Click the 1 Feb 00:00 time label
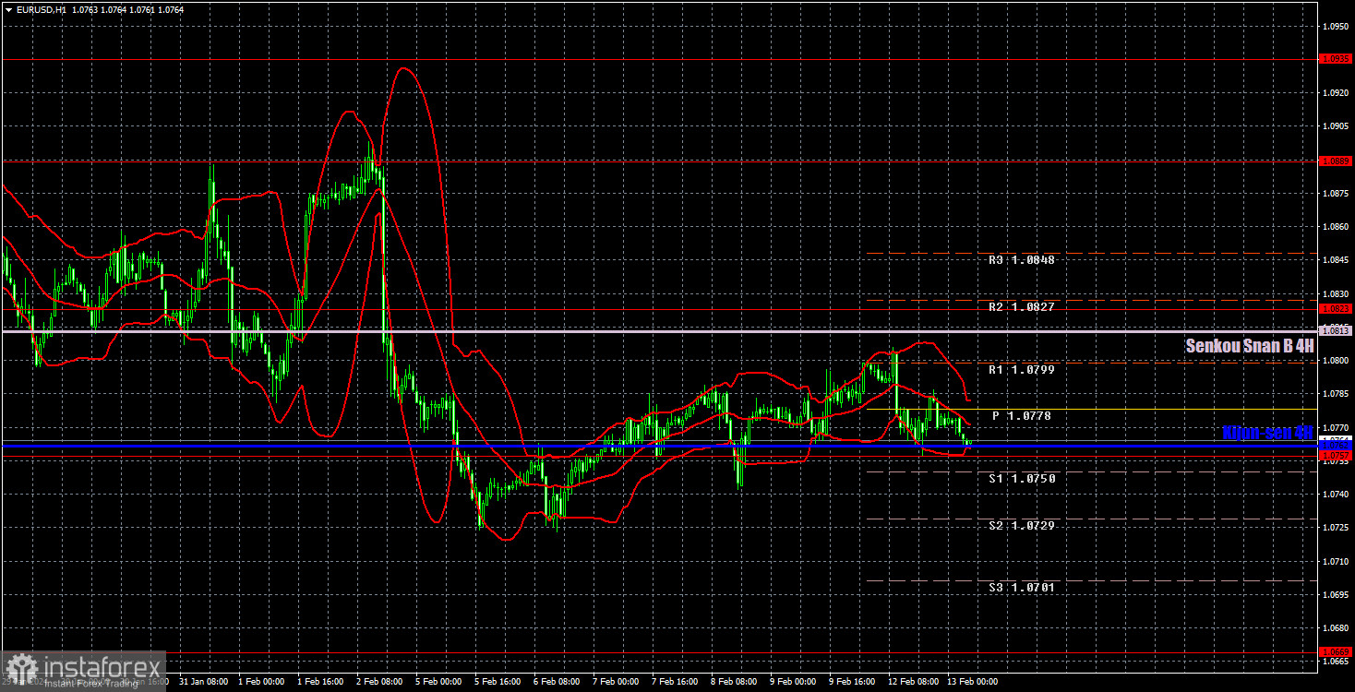Screen dimensions: 1355x692 pyautogui.click(x=259, y=682)
